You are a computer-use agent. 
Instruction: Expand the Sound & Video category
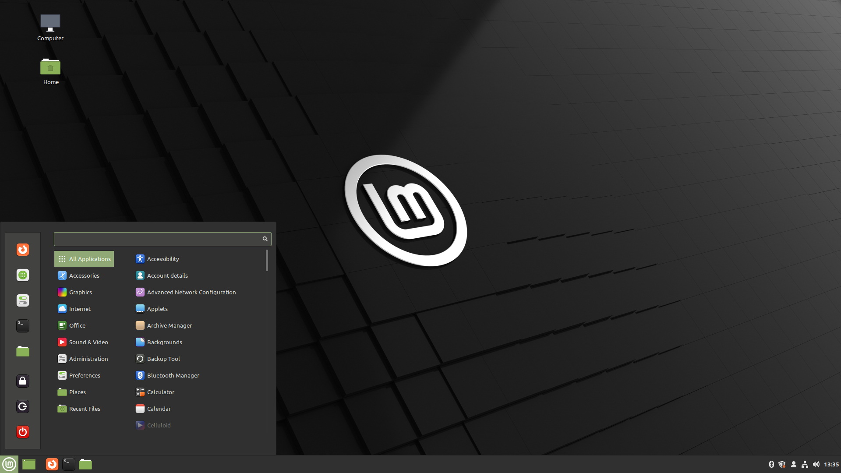click(x=88, y=342)
